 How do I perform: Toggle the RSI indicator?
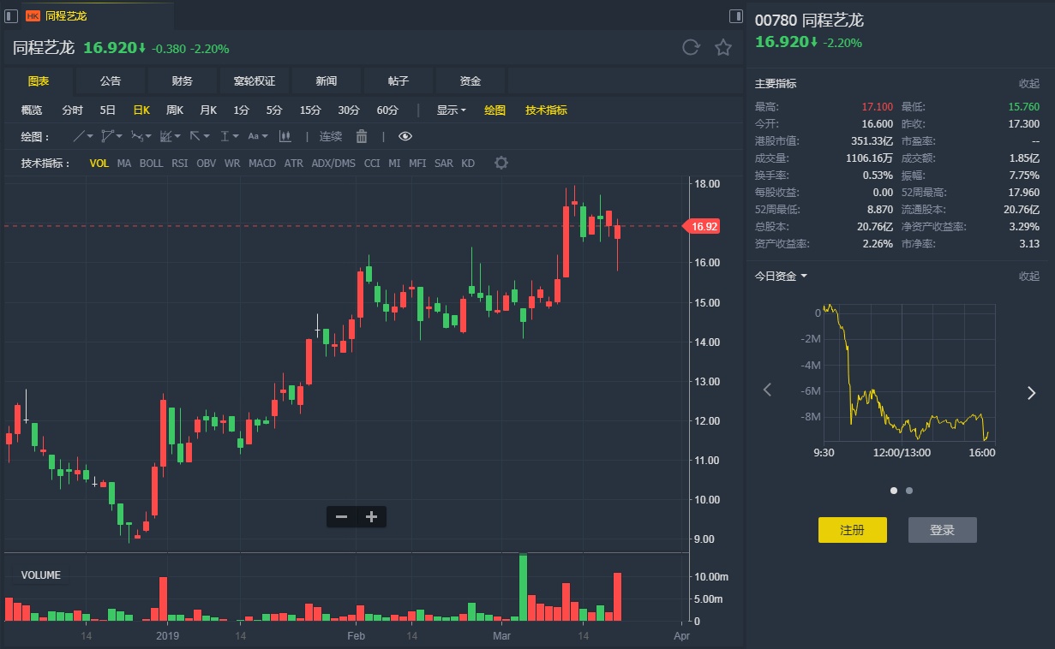tap(180, 163)
